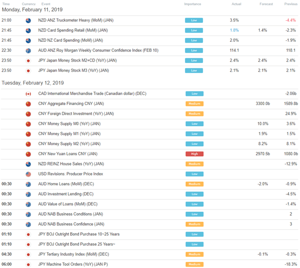Click the Actual column header
Viewport: 300px width, 268px height.
[236, 4]
